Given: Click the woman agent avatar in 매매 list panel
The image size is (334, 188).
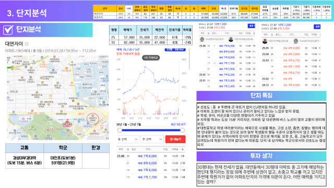Looking at the screenshot, I should click(202, 40).
